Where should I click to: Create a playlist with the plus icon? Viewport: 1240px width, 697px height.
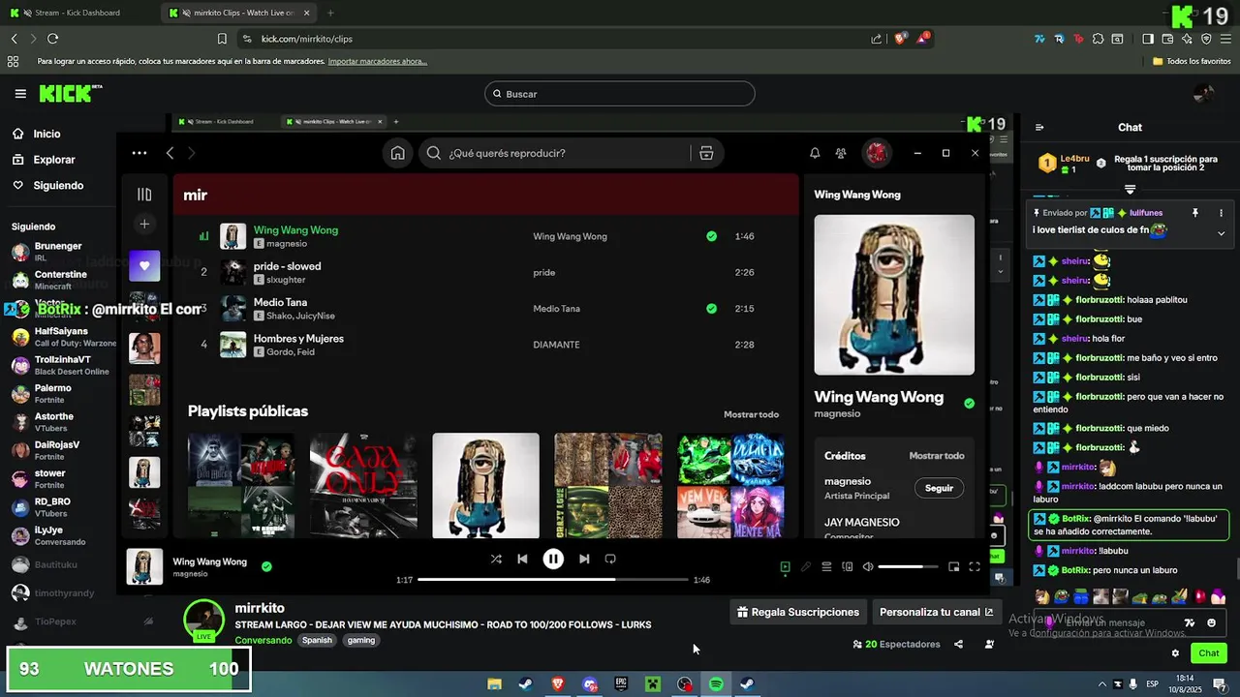pos(144,224)
